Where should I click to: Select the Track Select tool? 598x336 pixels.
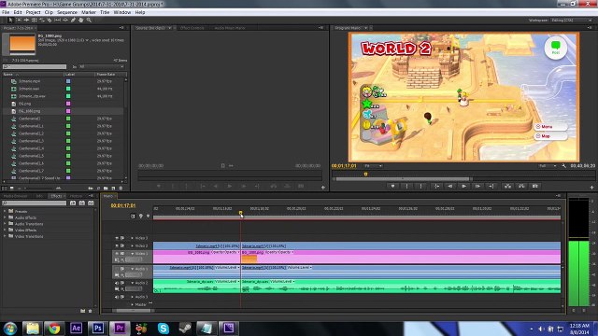pos(19,21)
